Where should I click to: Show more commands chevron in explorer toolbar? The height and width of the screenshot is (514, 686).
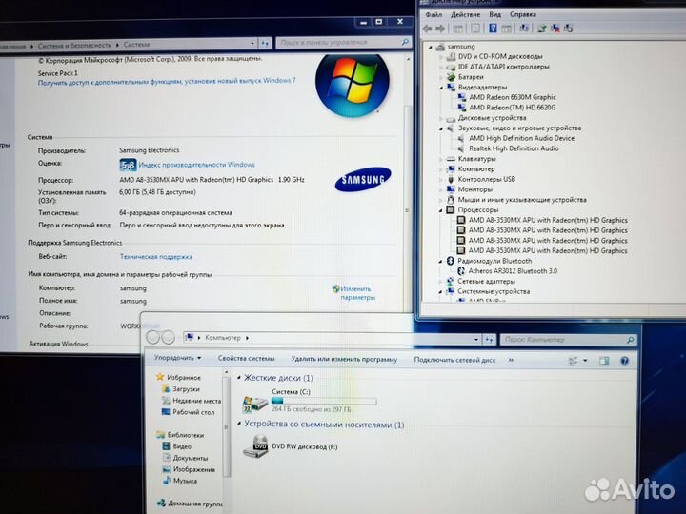coord(511,360)
